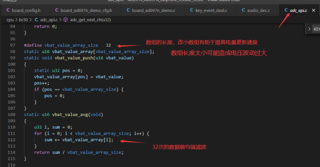Screen dimensions: 320x167
Task: Click 'pos++;' on line 103
Action: coord(42,83)
